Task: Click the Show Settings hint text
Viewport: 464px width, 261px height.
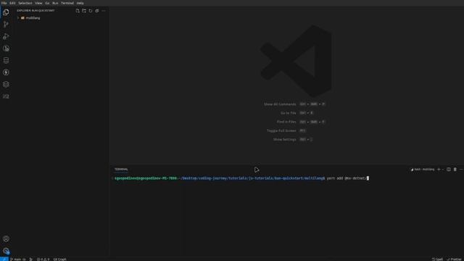Action: [284, 139]
